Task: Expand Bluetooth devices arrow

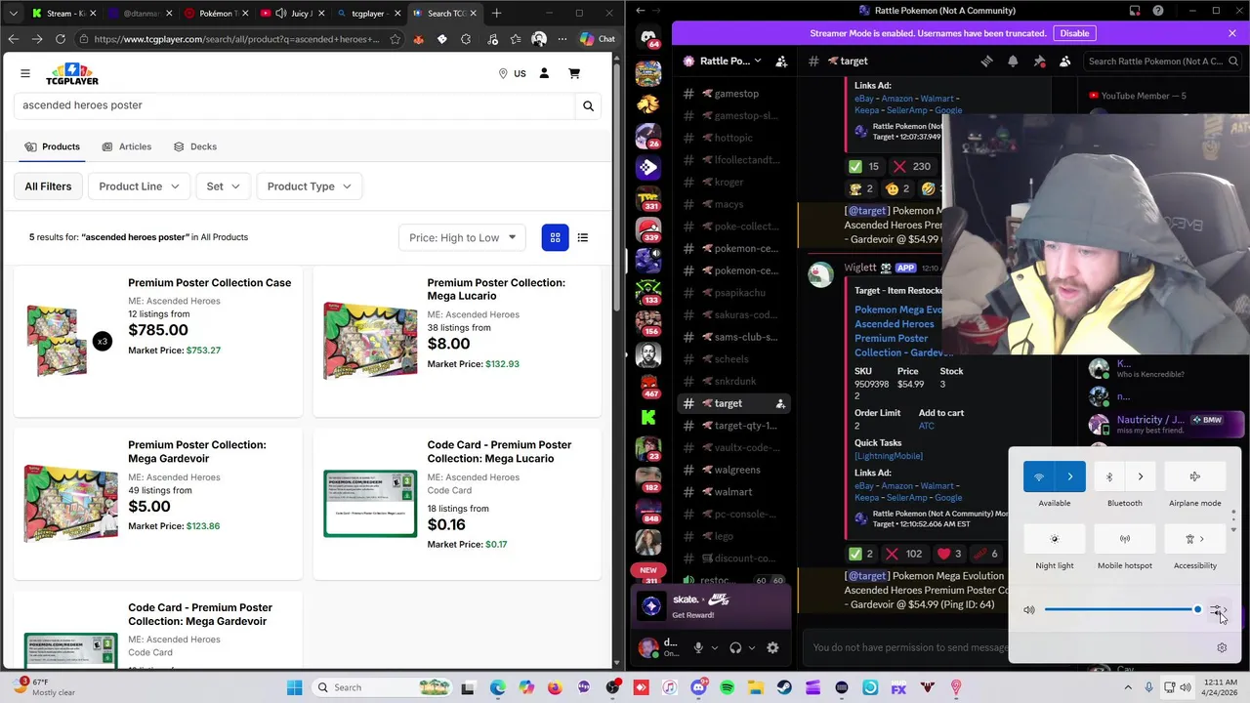Action: [x=1140, y=476]
